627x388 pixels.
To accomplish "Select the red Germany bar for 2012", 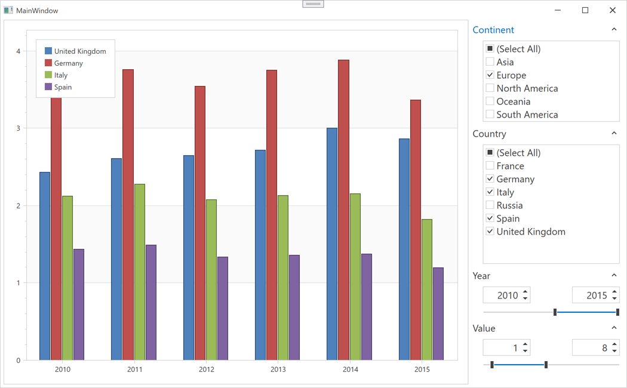I will pyautogui.click(x=200, y=223).
